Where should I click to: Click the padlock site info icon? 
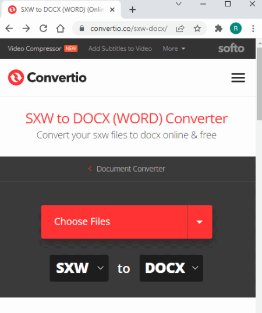tap(82, 29)
